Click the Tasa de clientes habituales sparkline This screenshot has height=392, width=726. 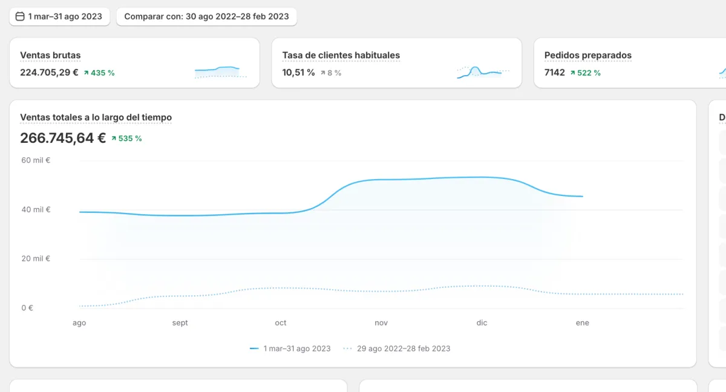click(x=483, y=72)
